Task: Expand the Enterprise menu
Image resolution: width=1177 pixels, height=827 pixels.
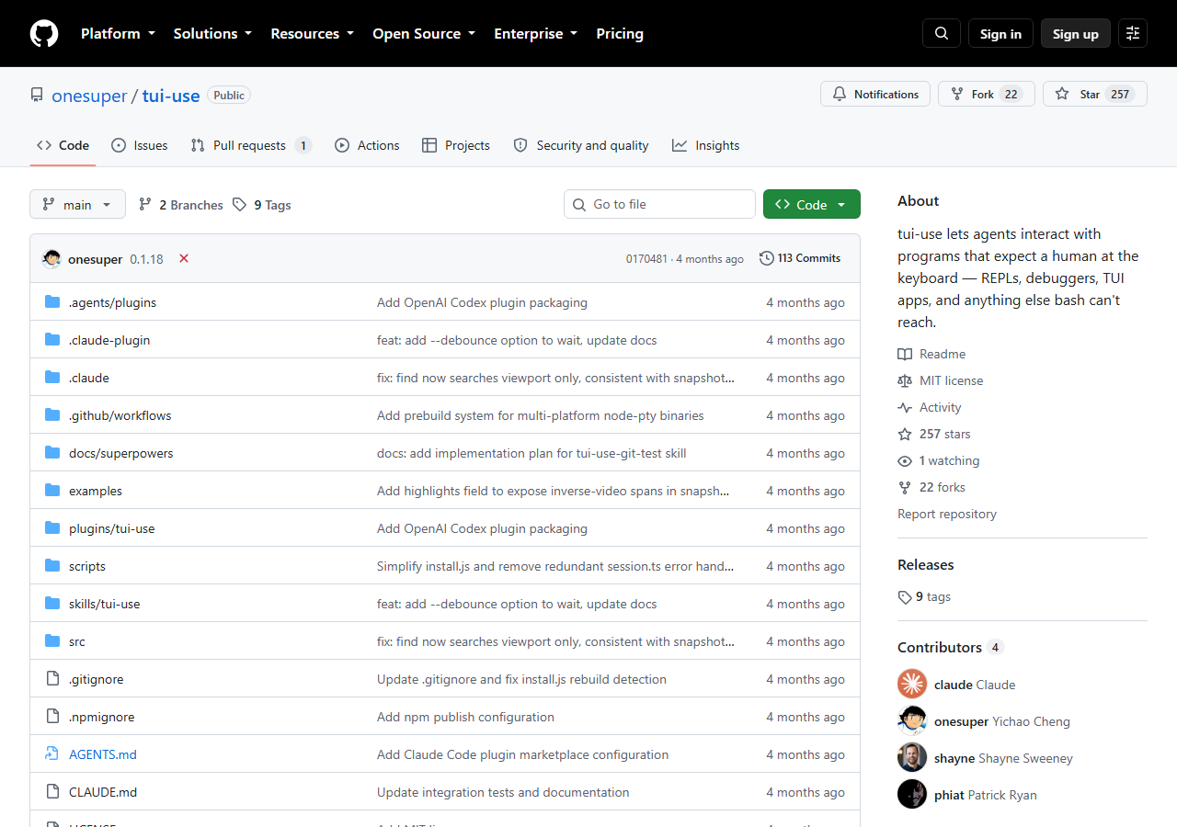Action: pyautogui.click(x=536, y=34)
